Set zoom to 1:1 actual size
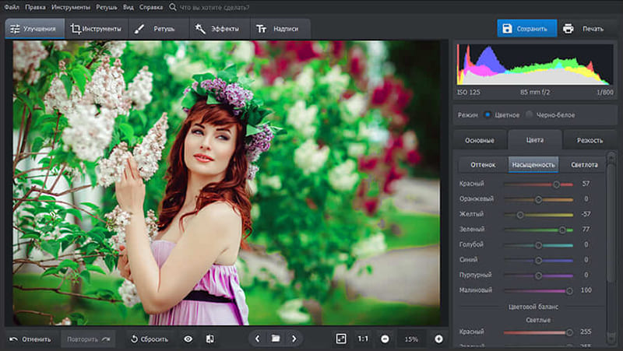 [363, 339]
